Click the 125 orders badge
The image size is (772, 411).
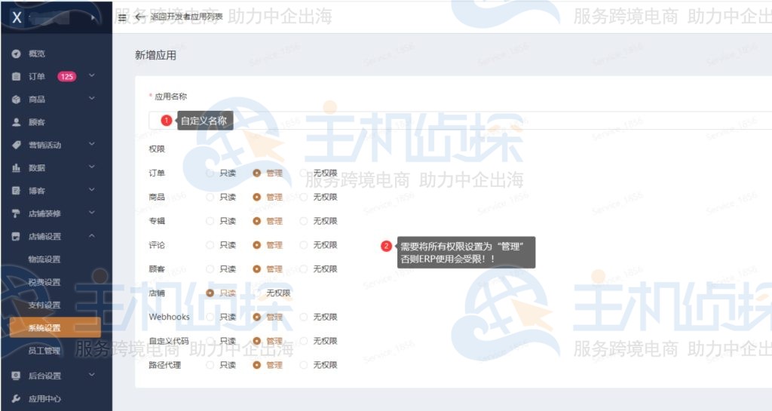67,76
